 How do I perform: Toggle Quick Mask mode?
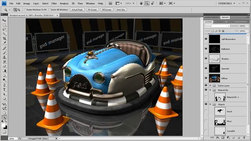(4, 132)
